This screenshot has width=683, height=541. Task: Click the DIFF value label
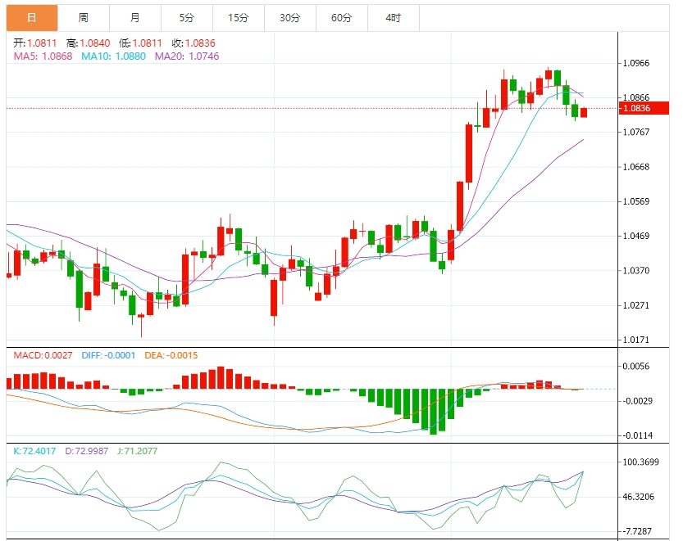point(108,355)
